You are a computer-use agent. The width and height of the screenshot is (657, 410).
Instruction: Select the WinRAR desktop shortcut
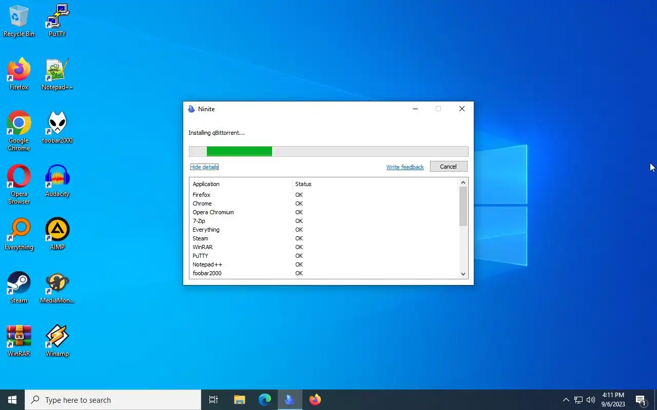[19, 341]
